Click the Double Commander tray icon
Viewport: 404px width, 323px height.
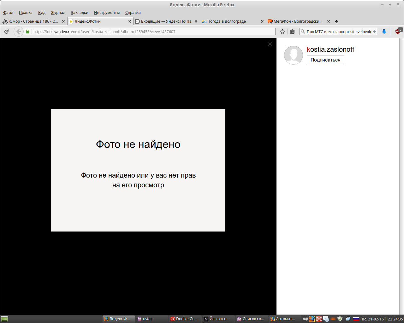point(319,319)
